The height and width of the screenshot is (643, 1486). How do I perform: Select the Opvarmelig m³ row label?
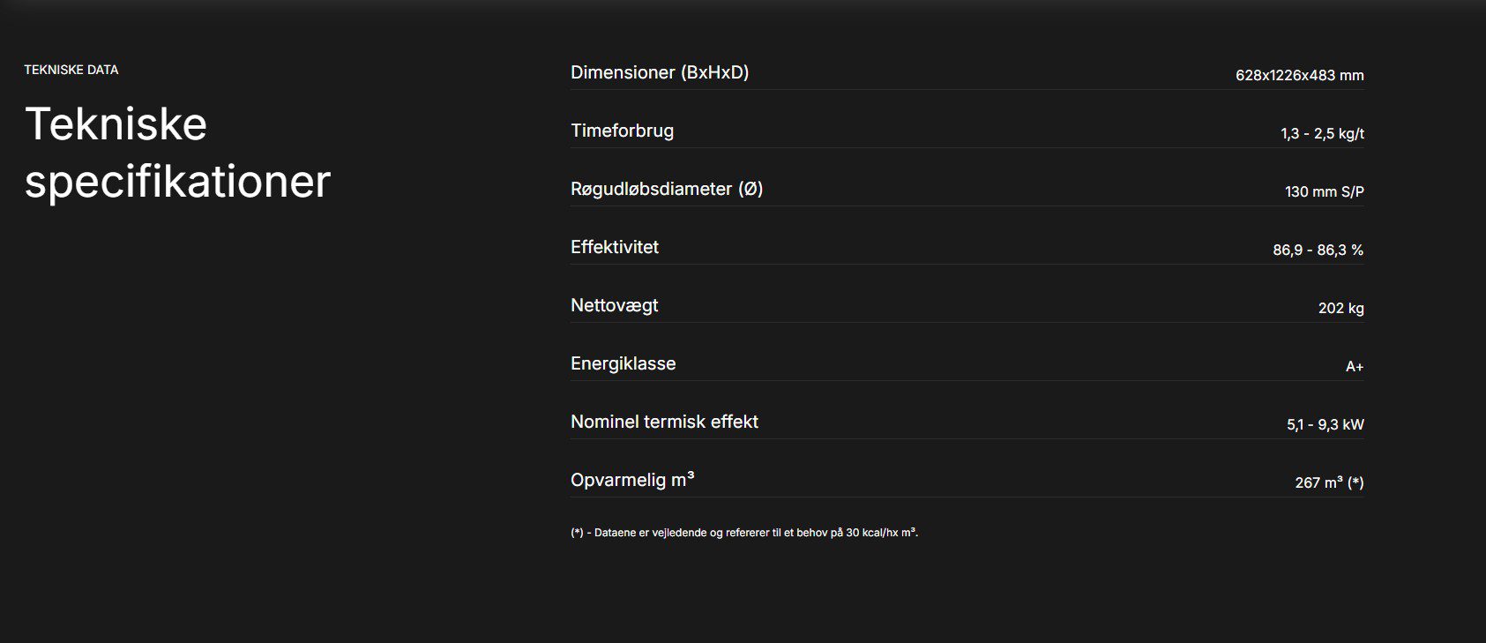632,480
